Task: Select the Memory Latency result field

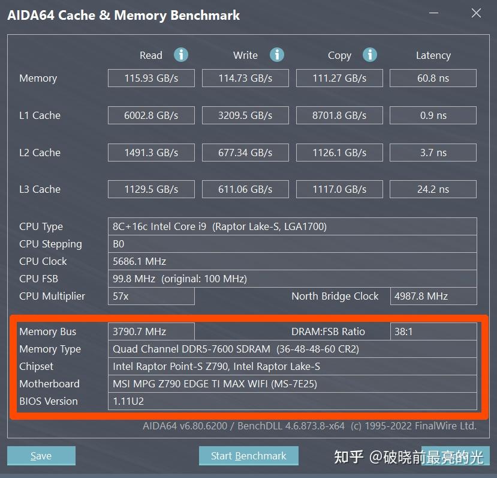Action: coord(433,78)
